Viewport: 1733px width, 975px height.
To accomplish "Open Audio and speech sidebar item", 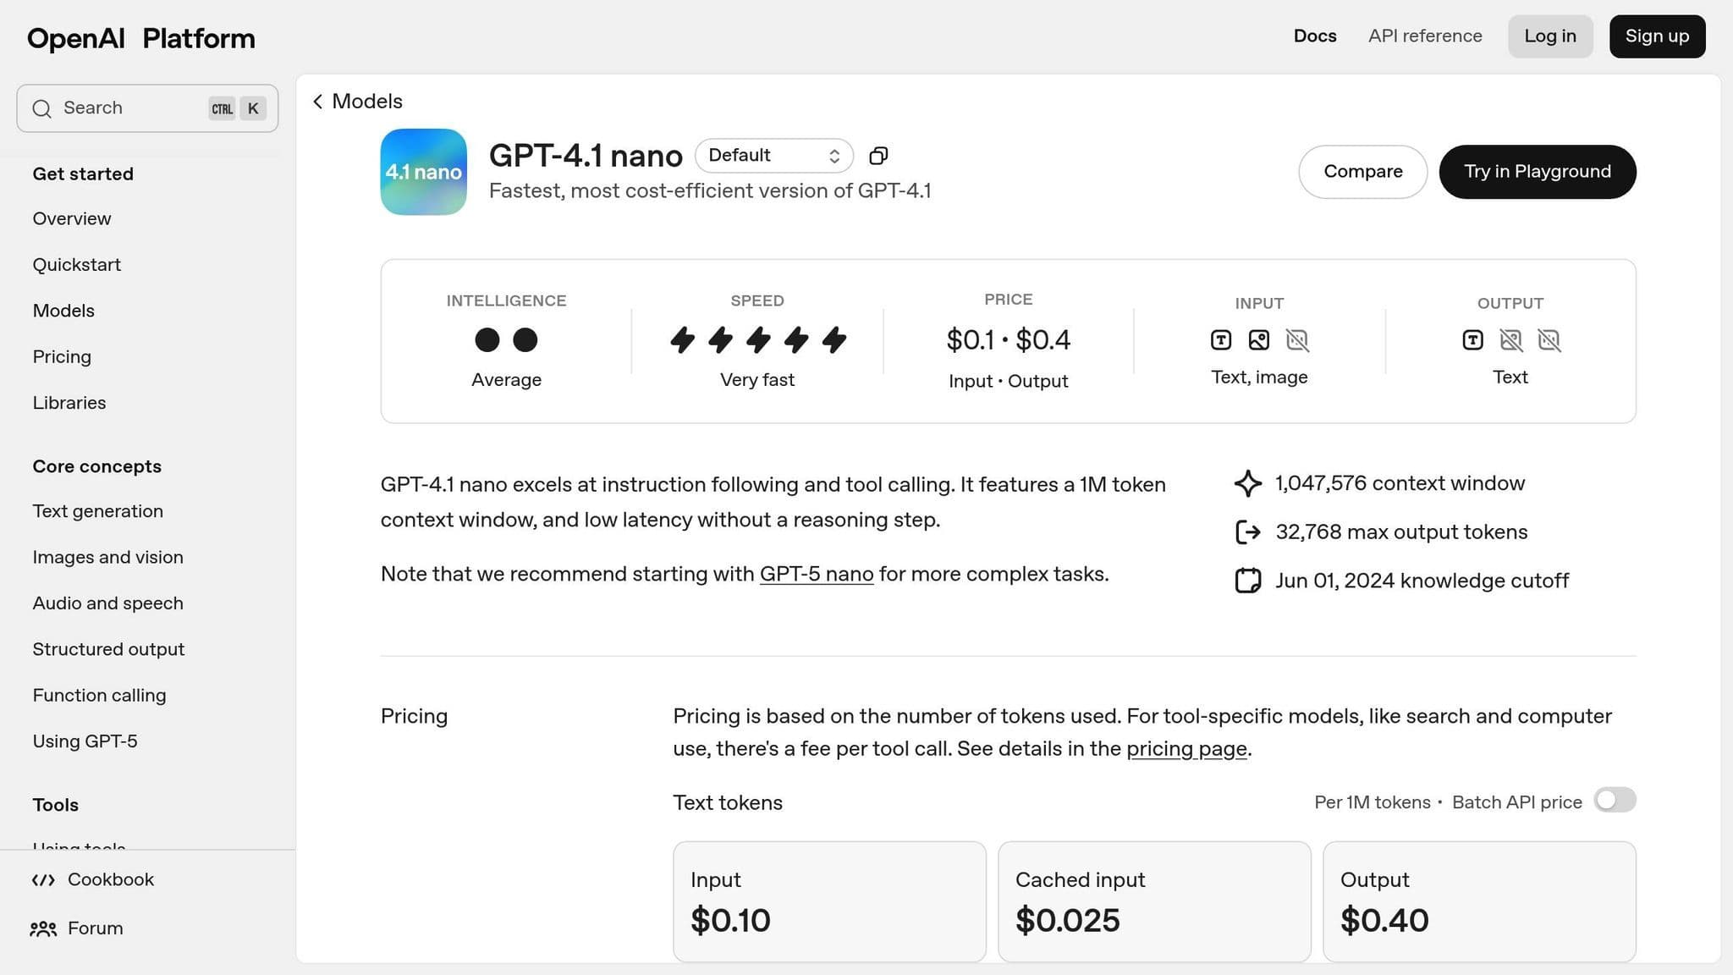I will [x=108, y=603].
